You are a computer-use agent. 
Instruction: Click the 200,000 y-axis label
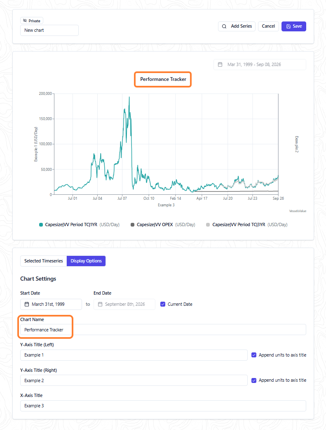pyautogui.click(x=45, y=94)
